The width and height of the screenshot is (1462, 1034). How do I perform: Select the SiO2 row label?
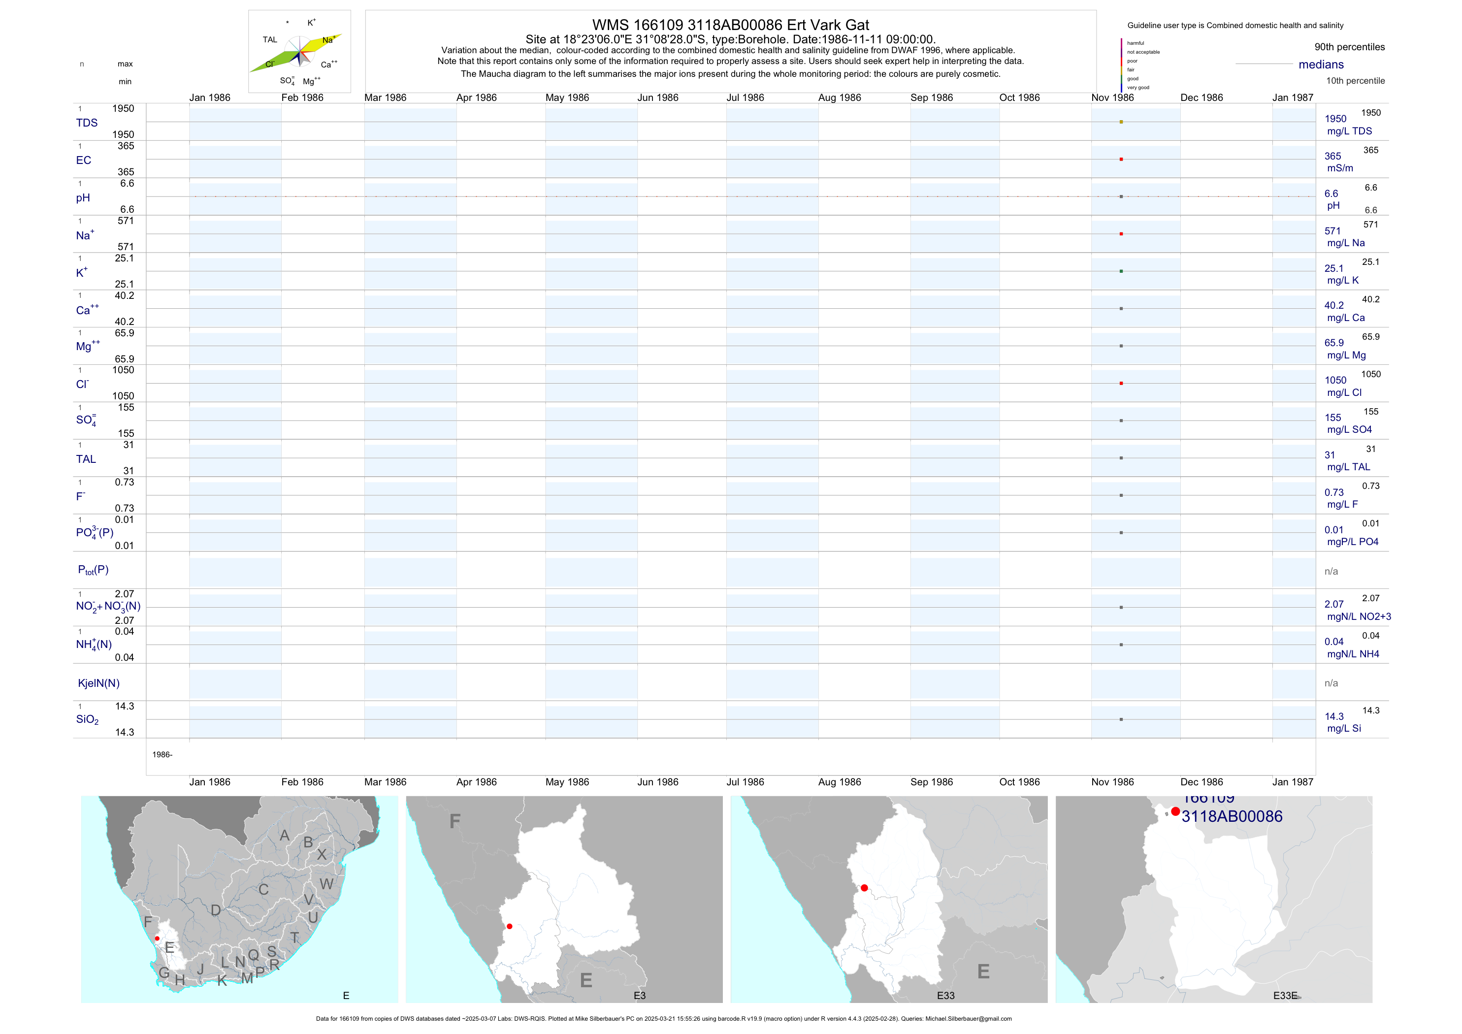(x=87, y=719)
